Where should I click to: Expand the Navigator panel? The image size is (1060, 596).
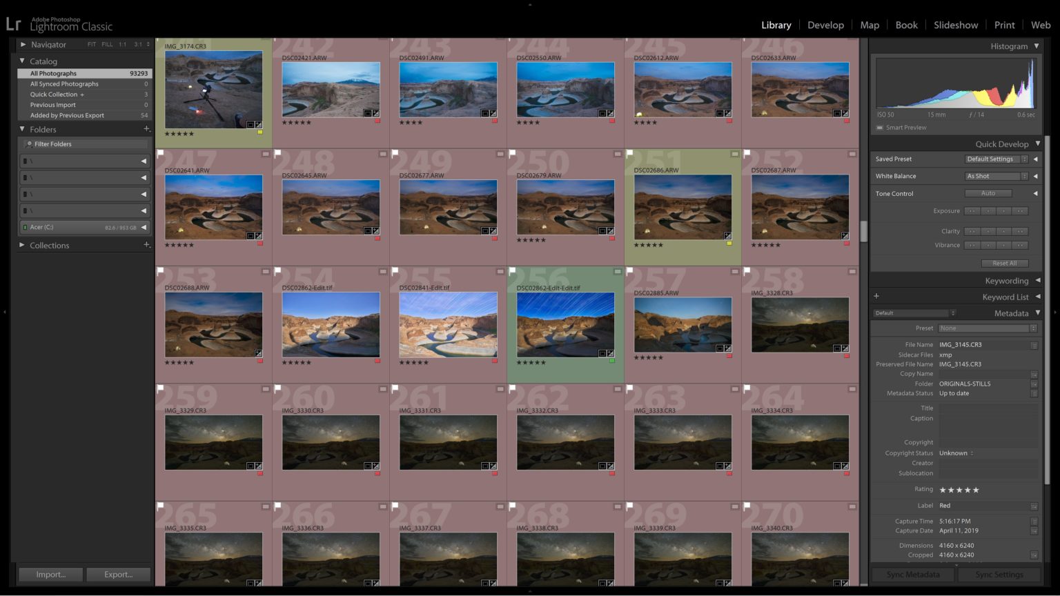coord(23,44)
